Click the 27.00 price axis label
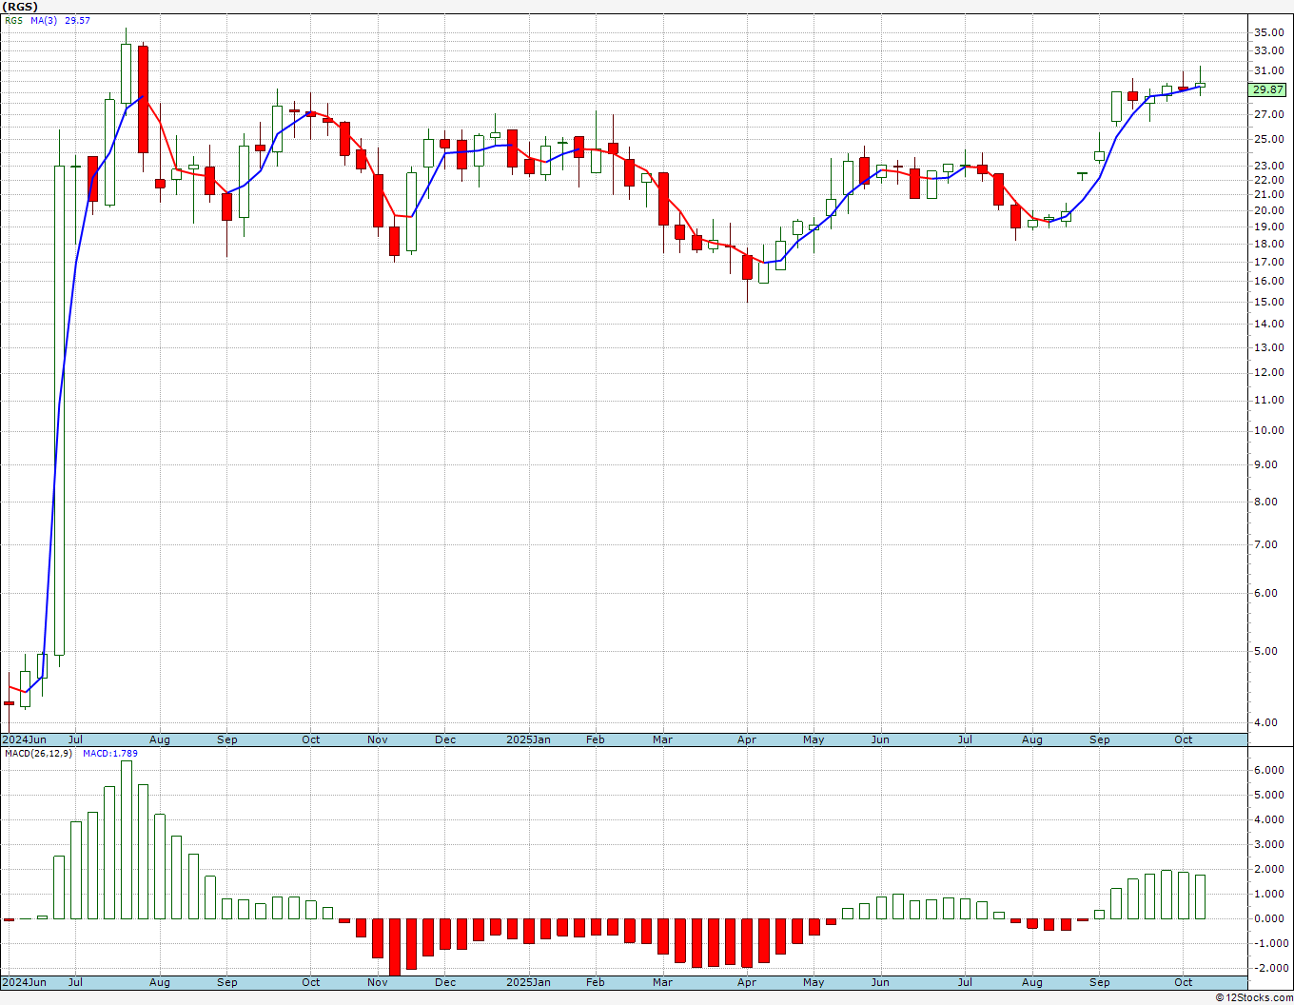 (x=1268, y=114)
